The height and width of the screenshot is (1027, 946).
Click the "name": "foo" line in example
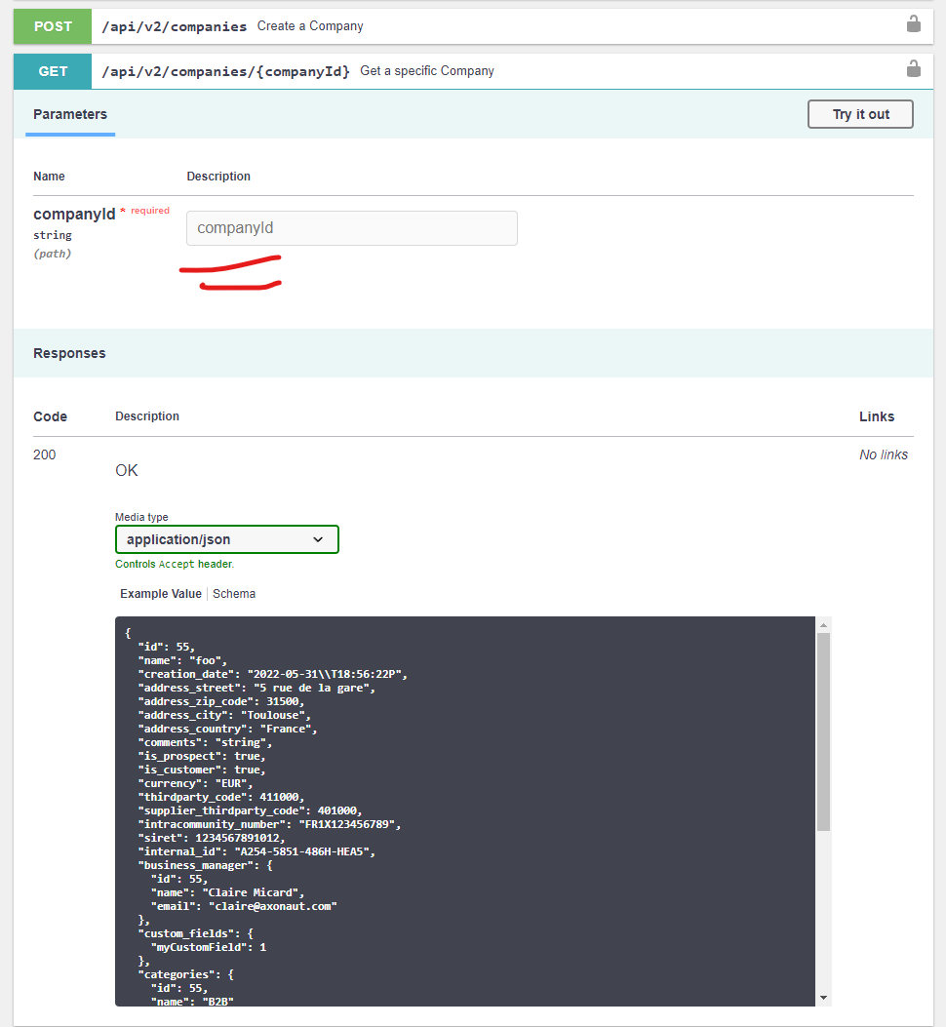[182, 660]
